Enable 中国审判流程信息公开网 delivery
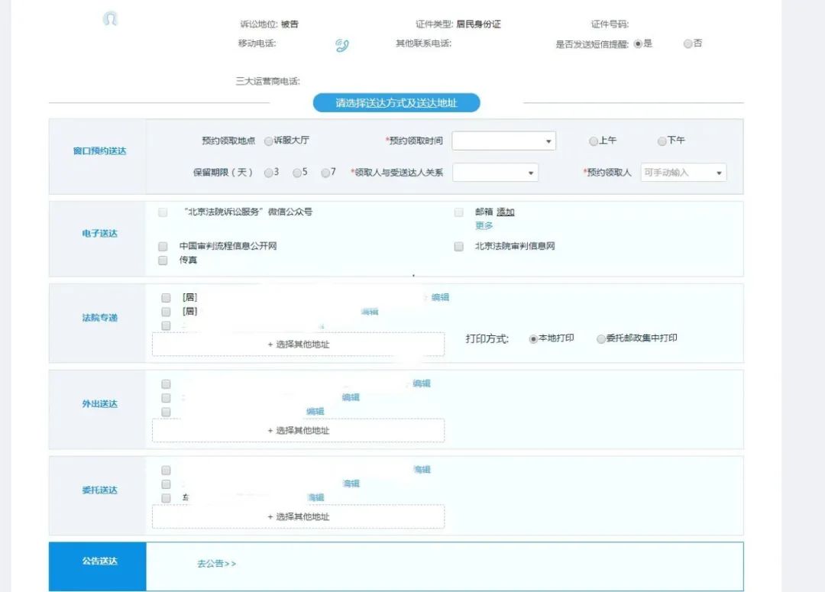Image resolution: width=825 pixels, height=592 pixels. pyautogui.click(x=163, y=246)
